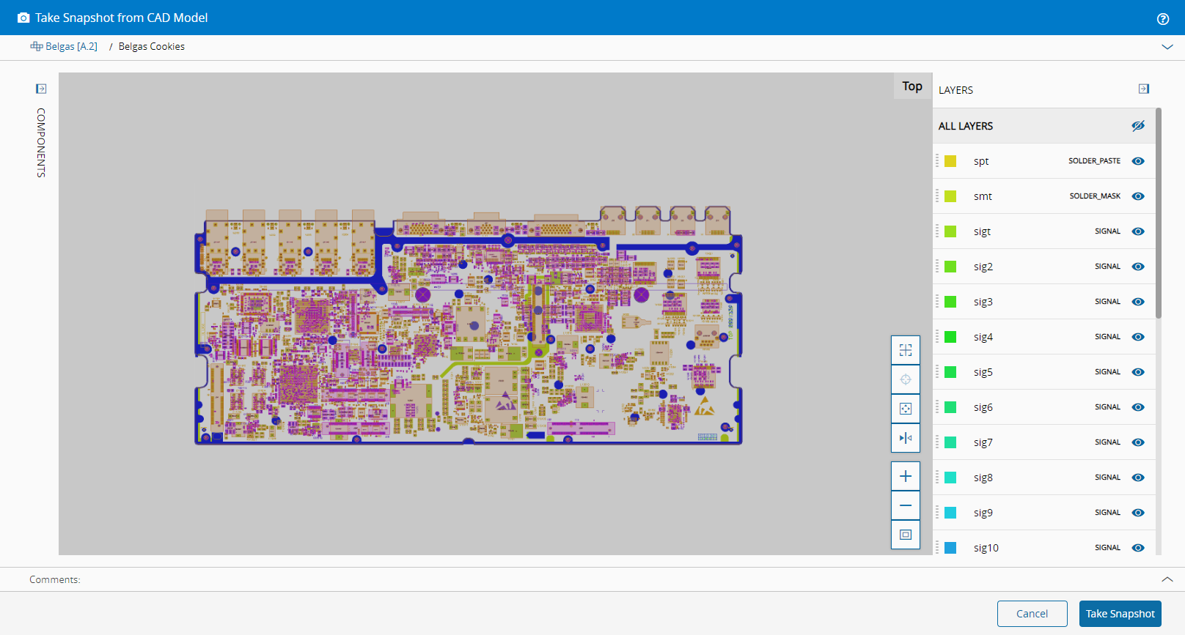Zoom out with the minus button
Screen dimensions: 1185x635
click(x=906, y=505)
